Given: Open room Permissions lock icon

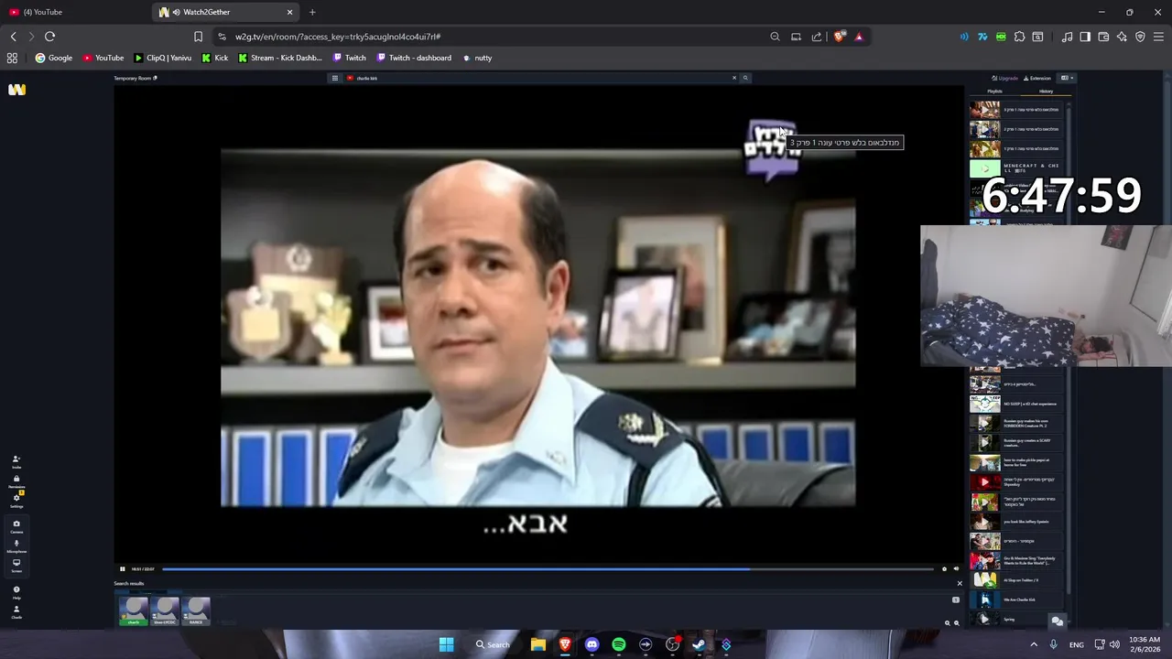Looking at the screenshot, I should tap(16, 481).
